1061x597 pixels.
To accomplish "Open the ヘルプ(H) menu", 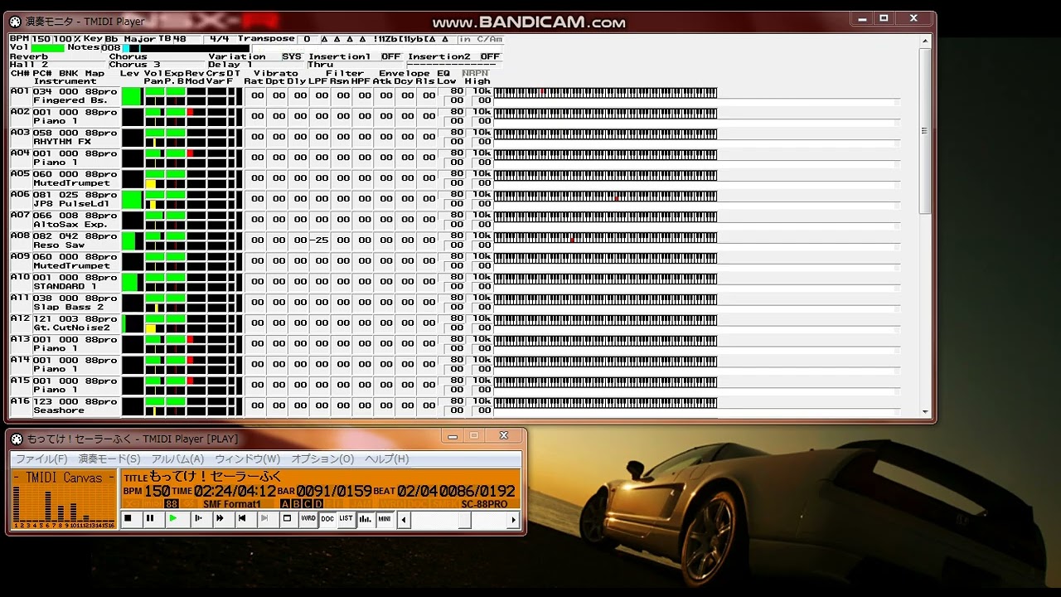I will pos(387,459).
